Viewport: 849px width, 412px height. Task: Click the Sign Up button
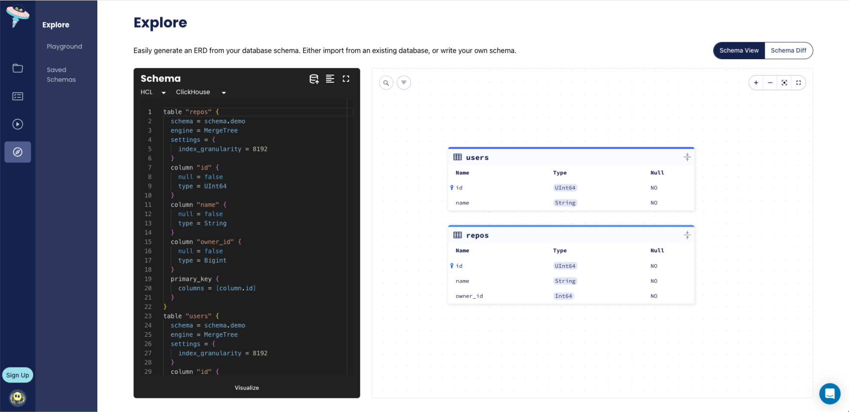click(x=18, y=375)
